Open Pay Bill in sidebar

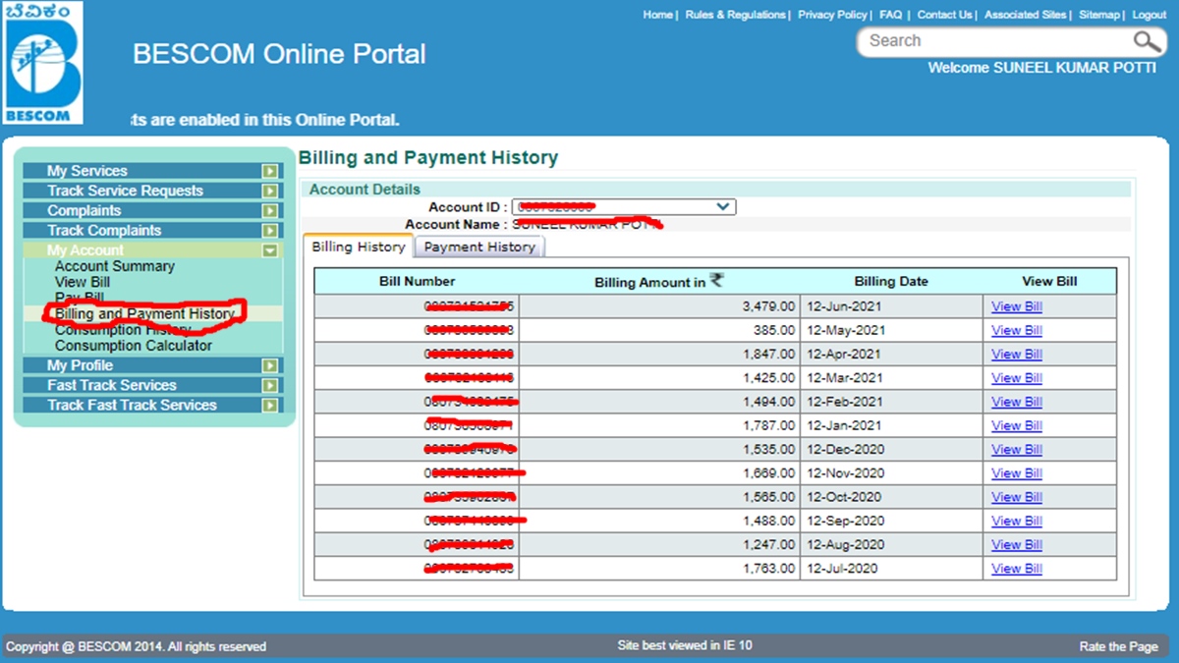[80, 297]
